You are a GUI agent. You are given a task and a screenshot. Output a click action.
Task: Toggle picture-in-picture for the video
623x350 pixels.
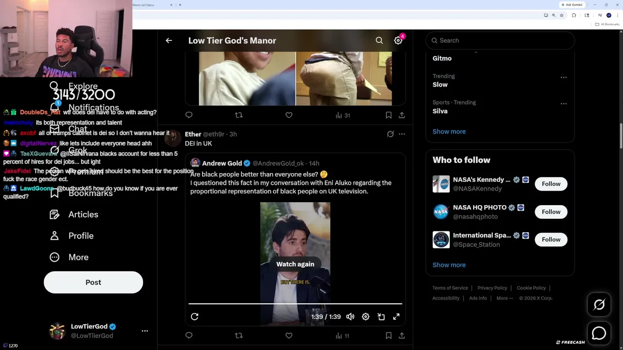(x=381, y=317)
